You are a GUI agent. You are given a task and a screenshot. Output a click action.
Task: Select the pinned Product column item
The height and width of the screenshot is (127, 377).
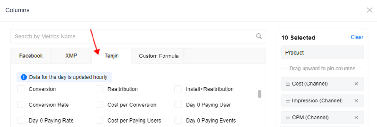coord(323,52)
